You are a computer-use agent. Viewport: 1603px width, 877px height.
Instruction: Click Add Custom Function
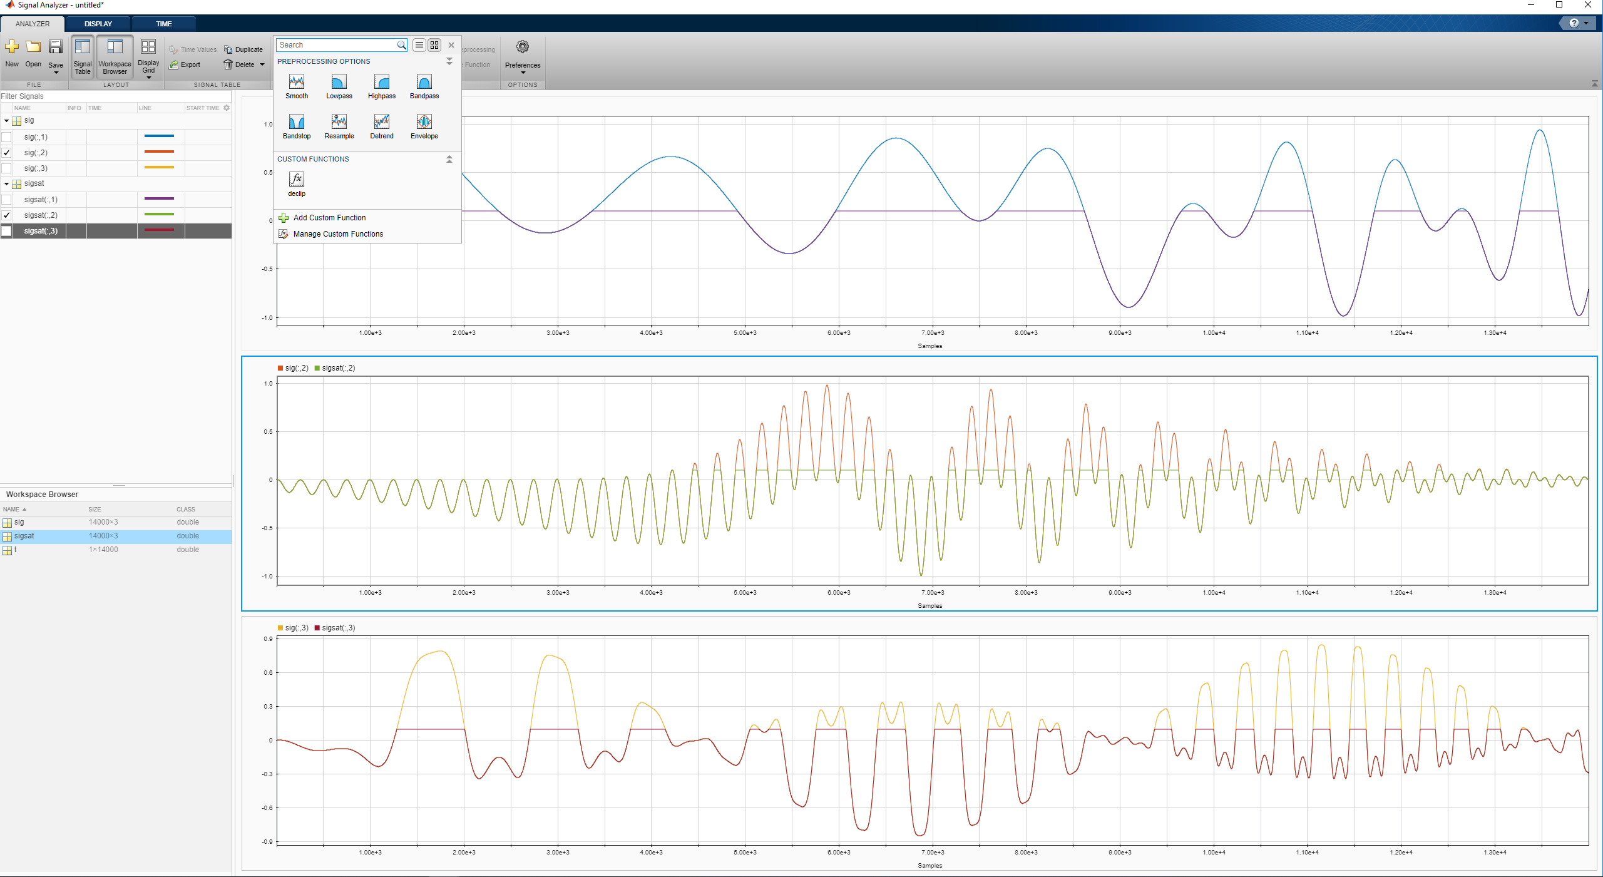[329, 218]
